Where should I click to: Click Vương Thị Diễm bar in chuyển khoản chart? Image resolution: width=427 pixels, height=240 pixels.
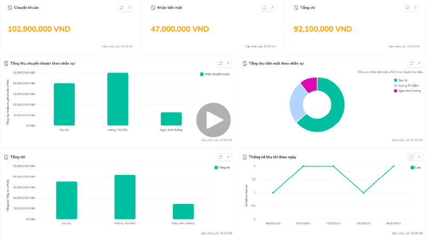[x=117, y=99]
